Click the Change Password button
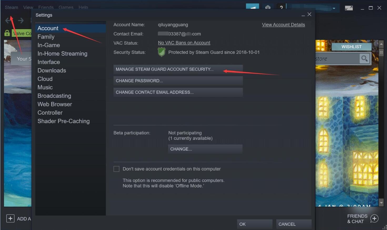This screenshot has height=230, width=387. tap(178, 81)
